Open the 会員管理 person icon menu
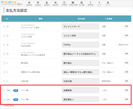This screenshot has height=109, width=133. click(47, 3)
